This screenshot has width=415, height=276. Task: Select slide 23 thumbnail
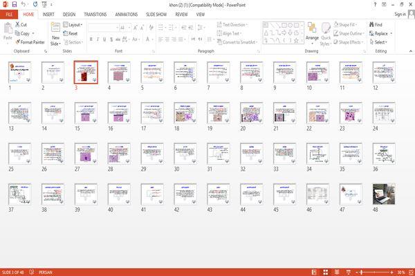click(x=351, y=113)
